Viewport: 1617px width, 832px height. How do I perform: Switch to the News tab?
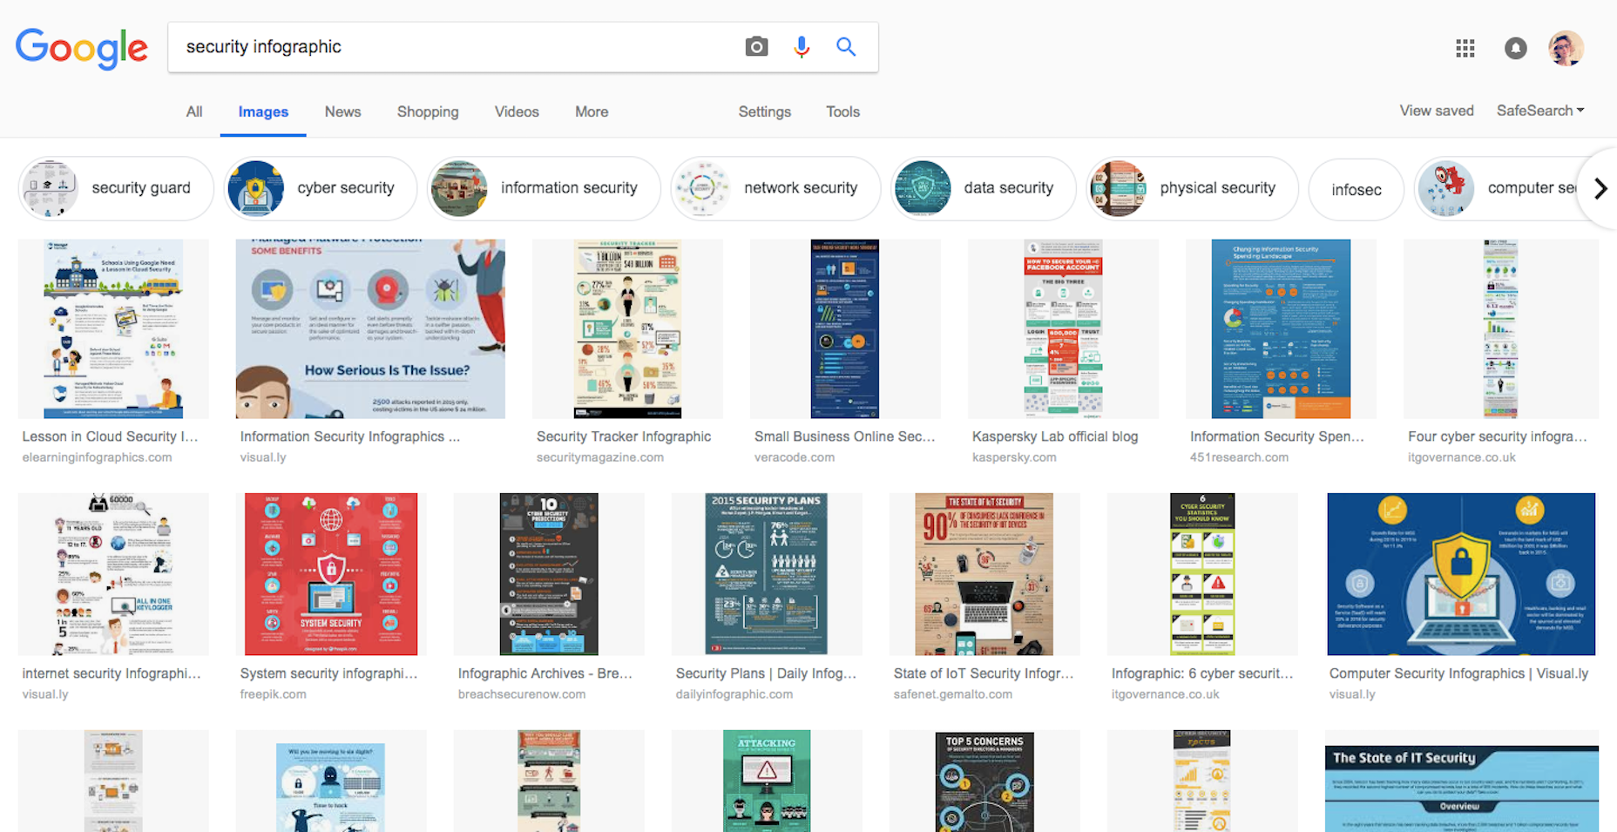point(342,112)
